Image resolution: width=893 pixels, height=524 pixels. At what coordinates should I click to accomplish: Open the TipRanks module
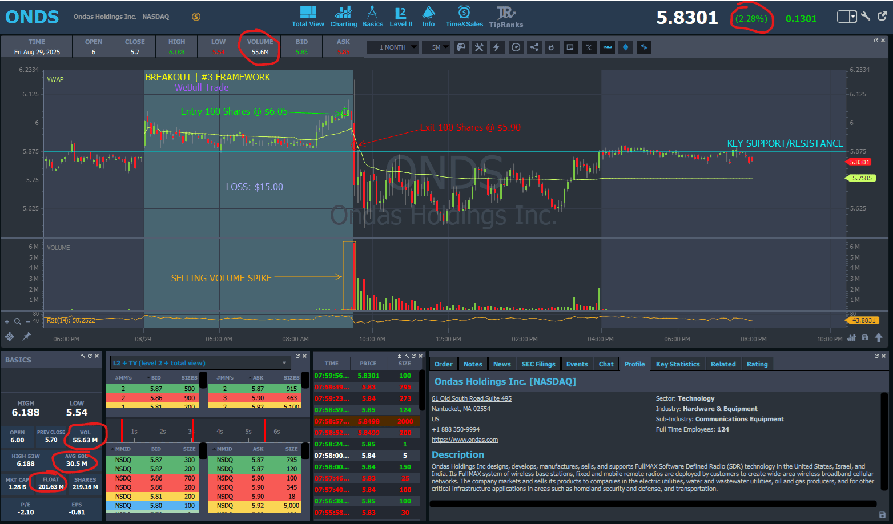point(506,17)
